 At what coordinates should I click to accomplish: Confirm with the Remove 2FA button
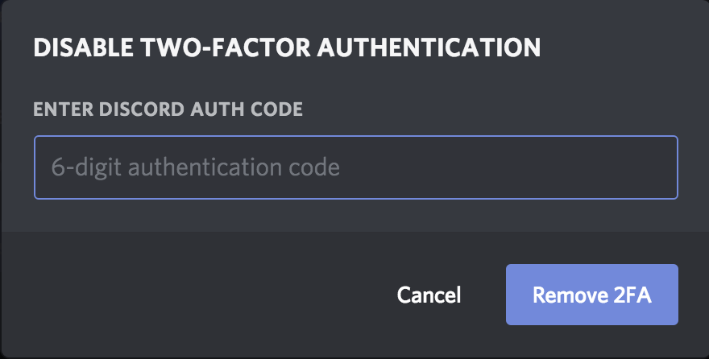592,295
